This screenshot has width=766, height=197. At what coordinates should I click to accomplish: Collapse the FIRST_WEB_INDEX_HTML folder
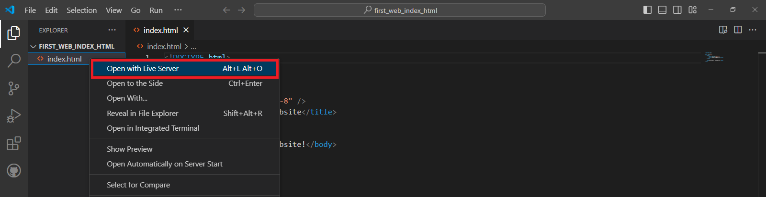[34, 46]
